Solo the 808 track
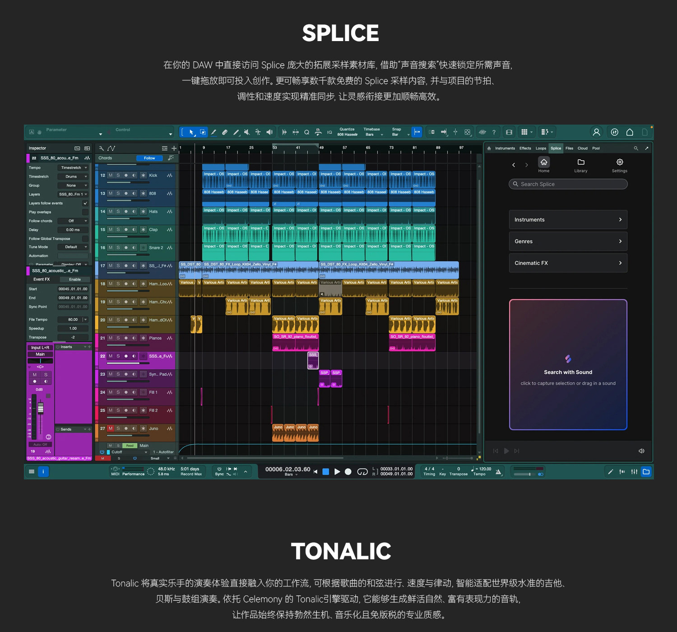The width and height of the screenshot is (677, 632). point(118,193)
